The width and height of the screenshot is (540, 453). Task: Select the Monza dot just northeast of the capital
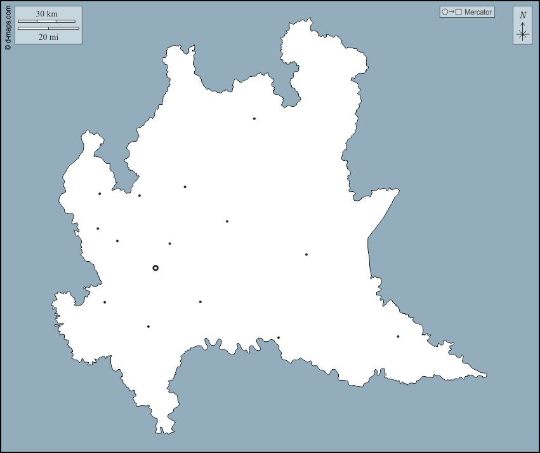click(x=170, y=243)
